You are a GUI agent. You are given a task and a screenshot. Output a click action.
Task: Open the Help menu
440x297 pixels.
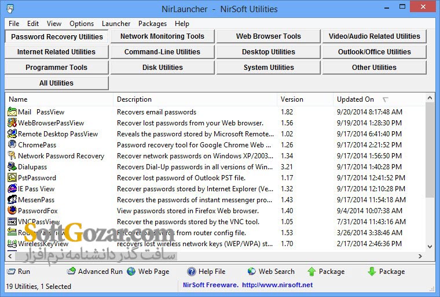182,24
